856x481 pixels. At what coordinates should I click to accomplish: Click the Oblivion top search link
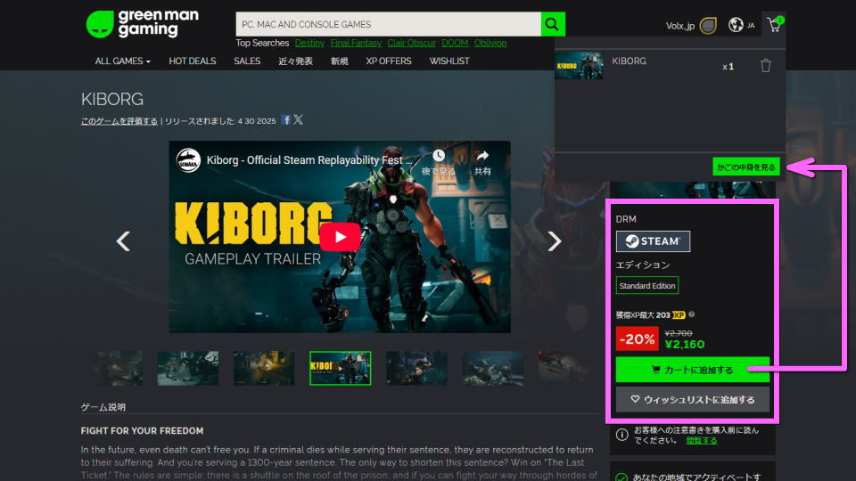point(490,43)
